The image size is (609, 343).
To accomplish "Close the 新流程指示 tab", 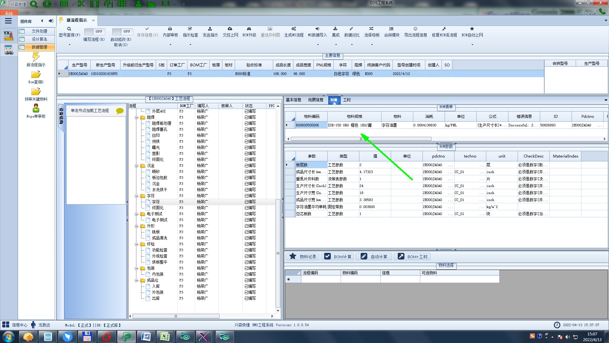I will click(93, 20).
